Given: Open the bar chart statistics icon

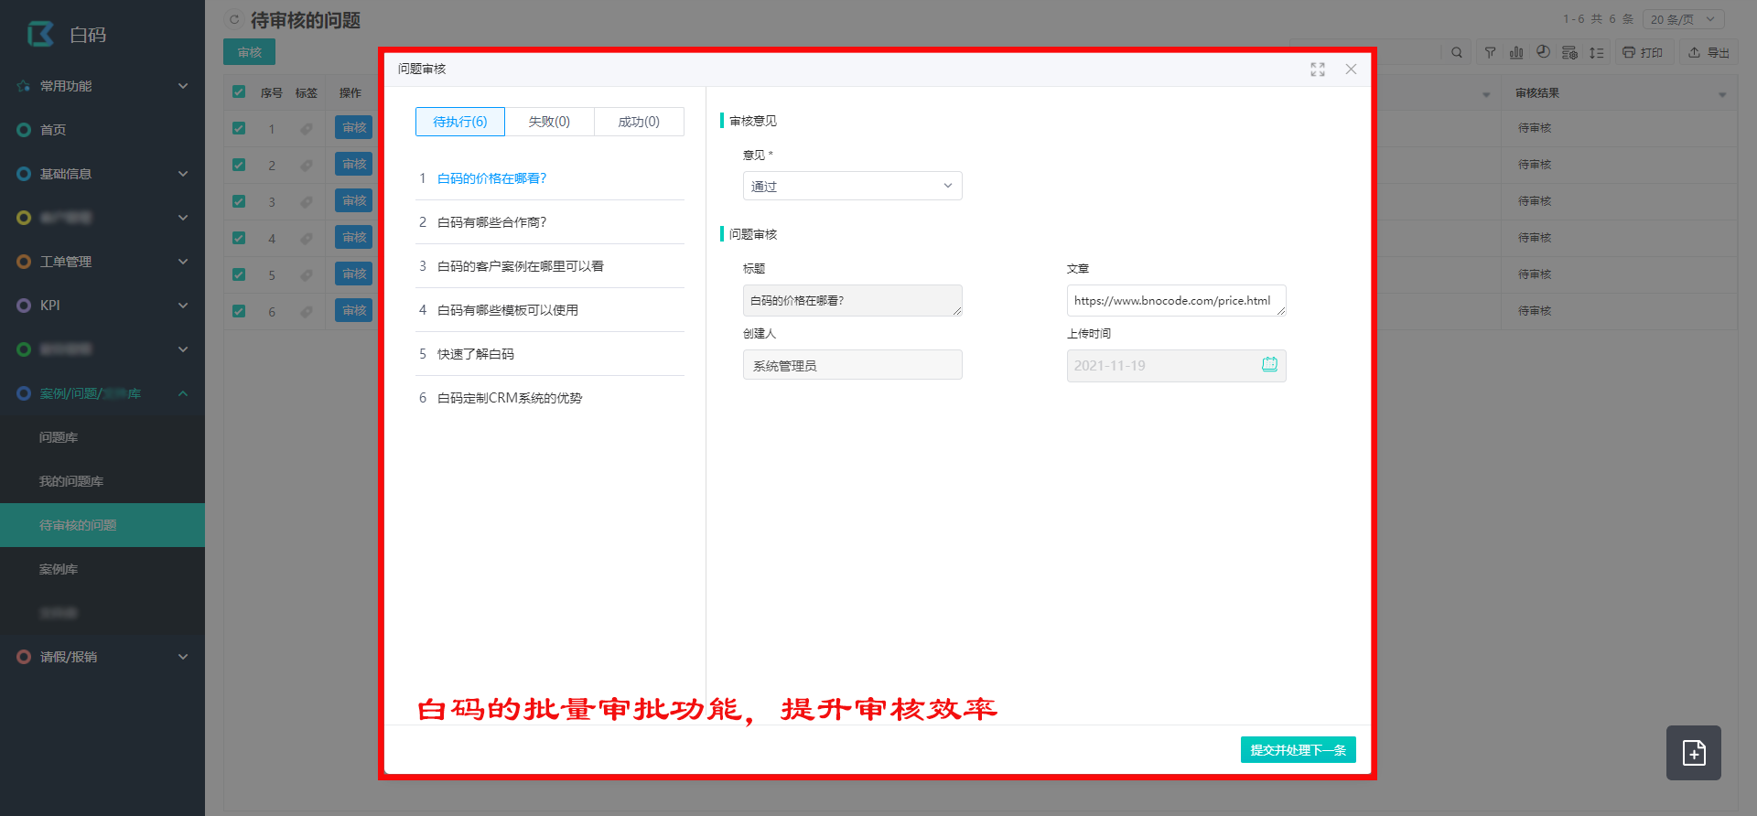Looking at the screenshot, I should point(1516,53).
